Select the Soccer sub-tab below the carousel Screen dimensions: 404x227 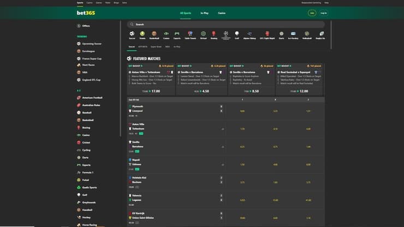[x=132, y=46]
